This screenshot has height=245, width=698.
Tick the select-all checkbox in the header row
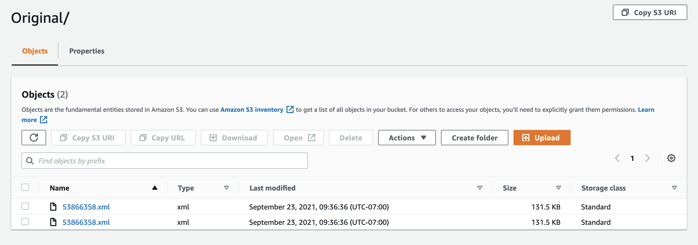(25, 187)
